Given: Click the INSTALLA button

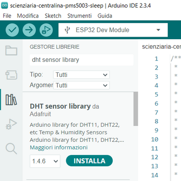Looking at the screenshot, I should coord(89,161).
